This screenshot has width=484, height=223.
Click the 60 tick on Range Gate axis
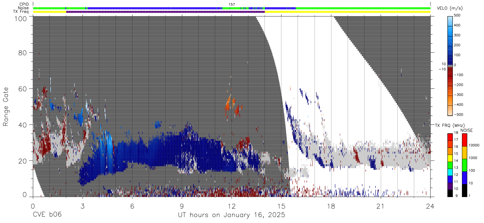[22, 89]
